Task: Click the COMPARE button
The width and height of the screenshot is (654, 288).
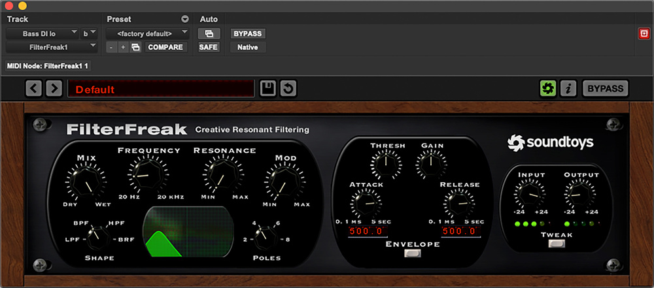Action: coord(165,47)
